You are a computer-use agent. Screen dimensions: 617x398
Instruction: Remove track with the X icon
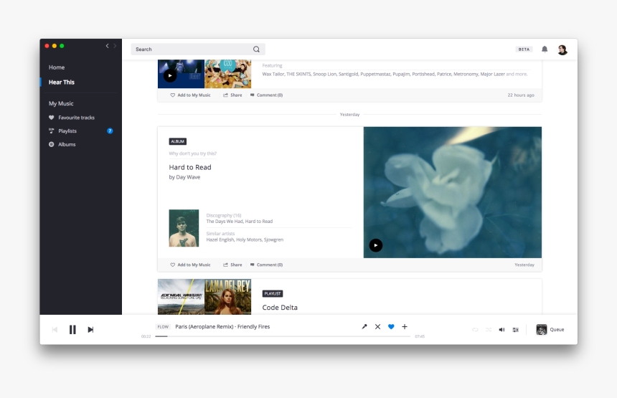[378, 326]
